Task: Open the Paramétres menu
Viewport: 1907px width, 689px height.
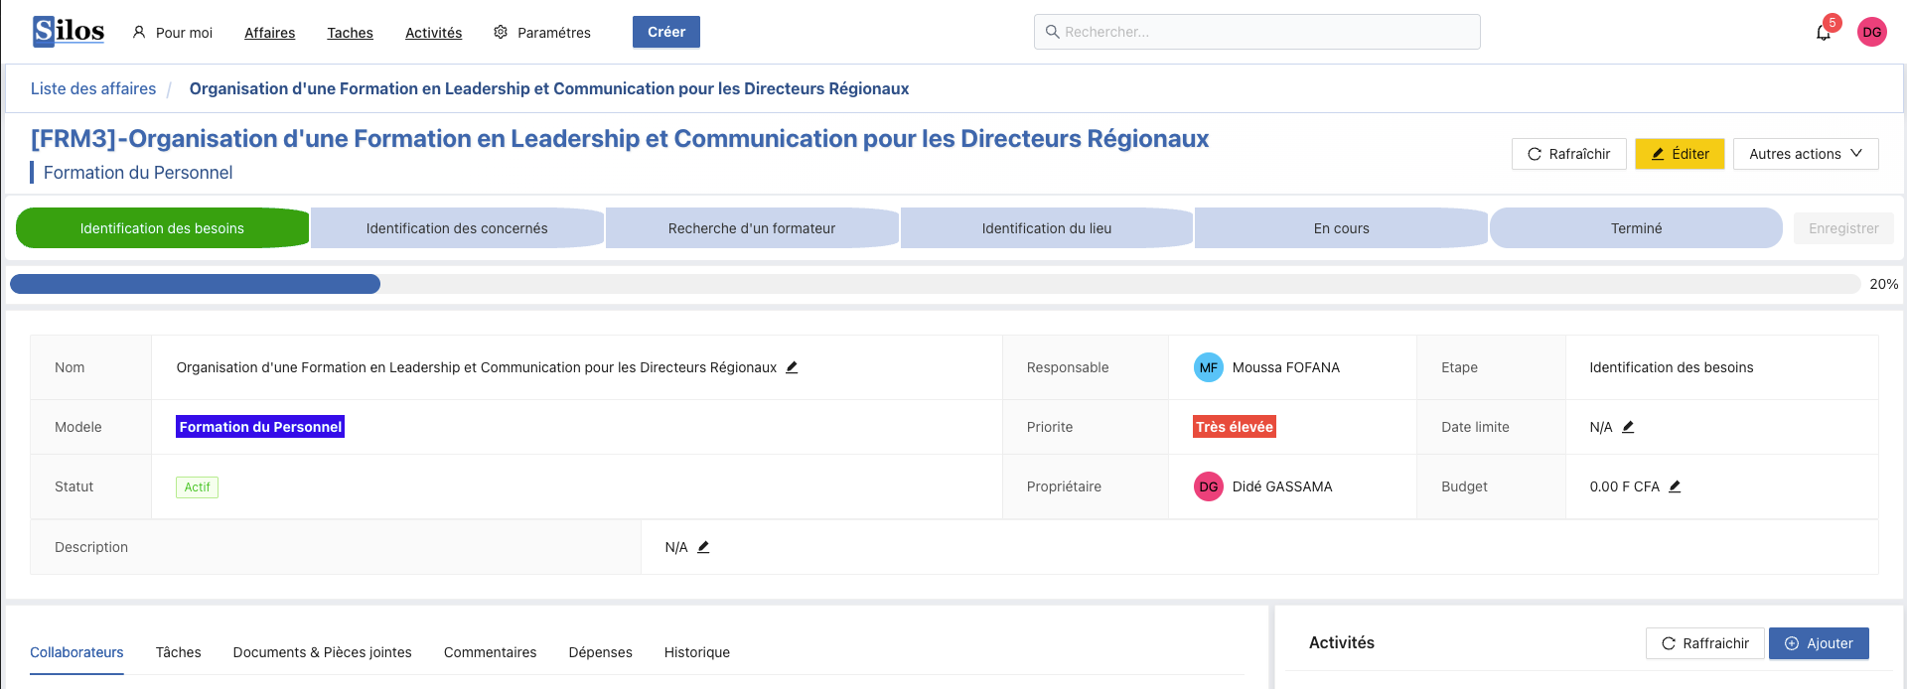Action: pyautogui.click(x=542, y=33)
